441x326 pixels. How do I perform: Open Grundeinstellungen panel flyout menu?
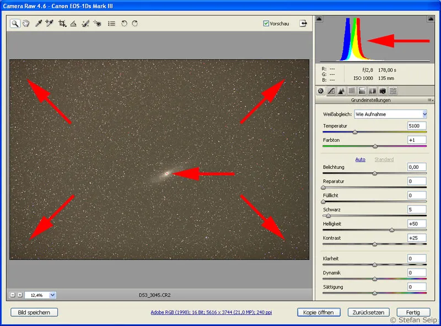(430, 100)
